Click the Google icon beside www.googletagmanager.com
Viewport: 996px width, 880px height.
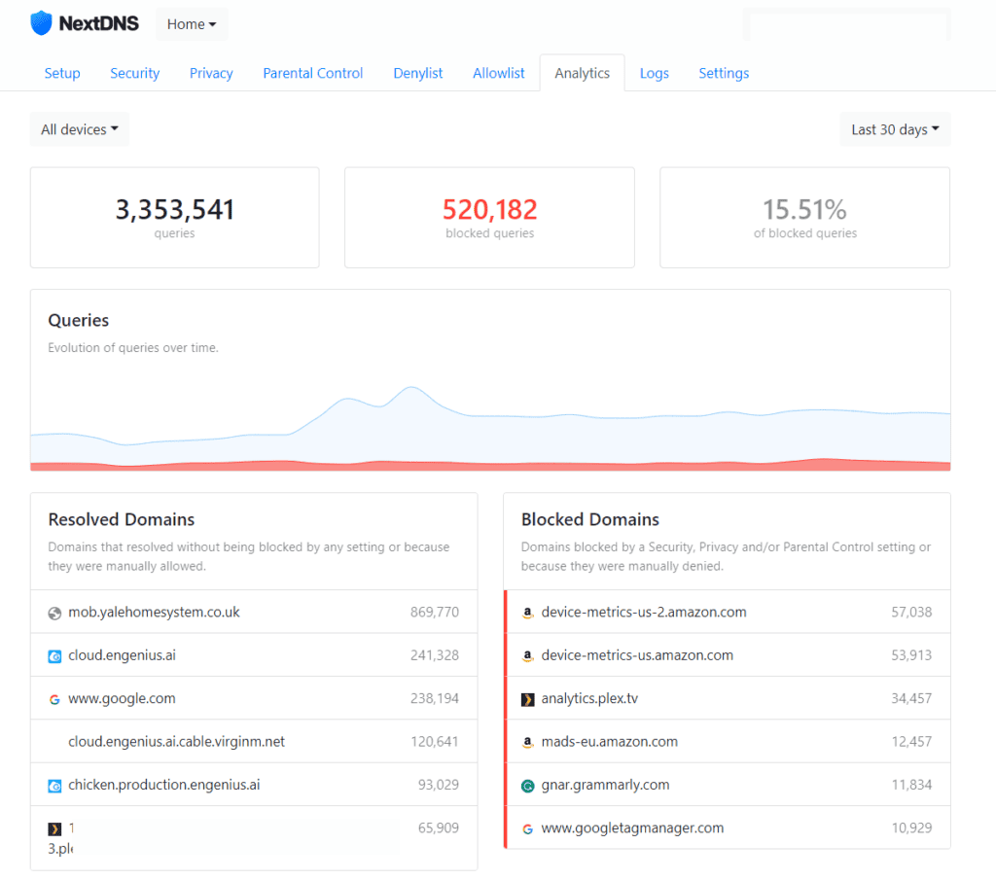click(528, 828)
